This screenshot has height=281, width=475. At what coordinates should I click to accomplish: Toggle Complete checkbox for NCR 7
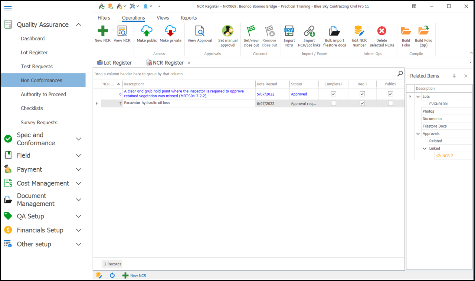(333, 103)
